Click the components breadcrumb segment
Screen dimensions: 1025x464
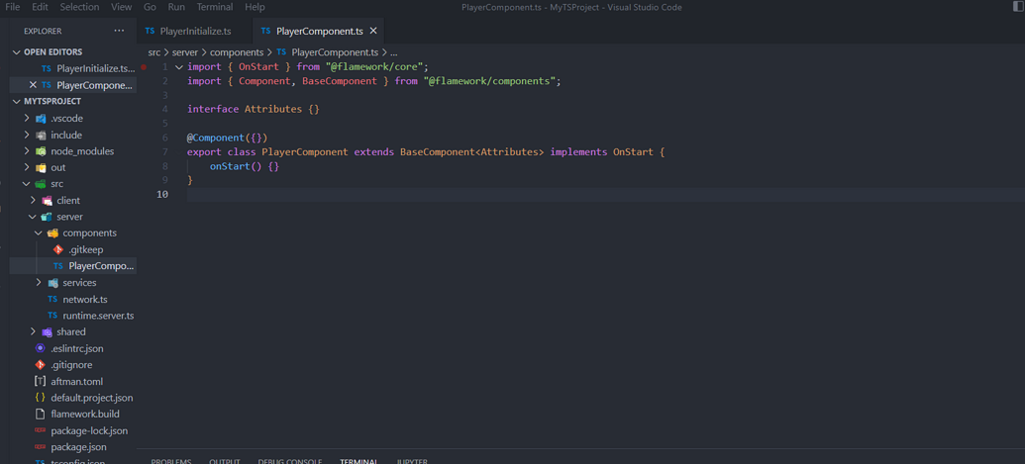pos(236,52)
